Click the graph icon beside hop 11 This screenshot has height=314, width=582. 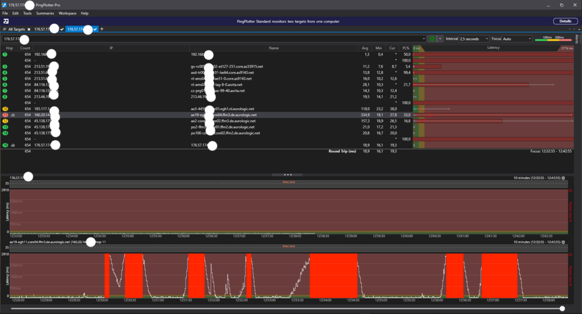pos(12,115)
